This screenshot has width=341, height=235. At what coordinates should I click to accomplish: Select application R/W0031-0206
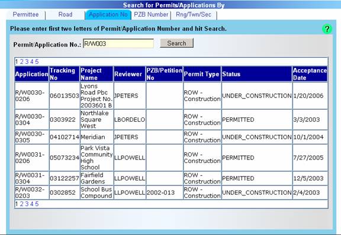(x=30, y=158)
